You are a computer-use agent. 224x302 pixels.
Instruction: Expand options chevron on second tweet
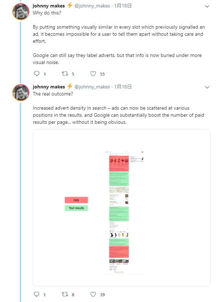[207, 87]
